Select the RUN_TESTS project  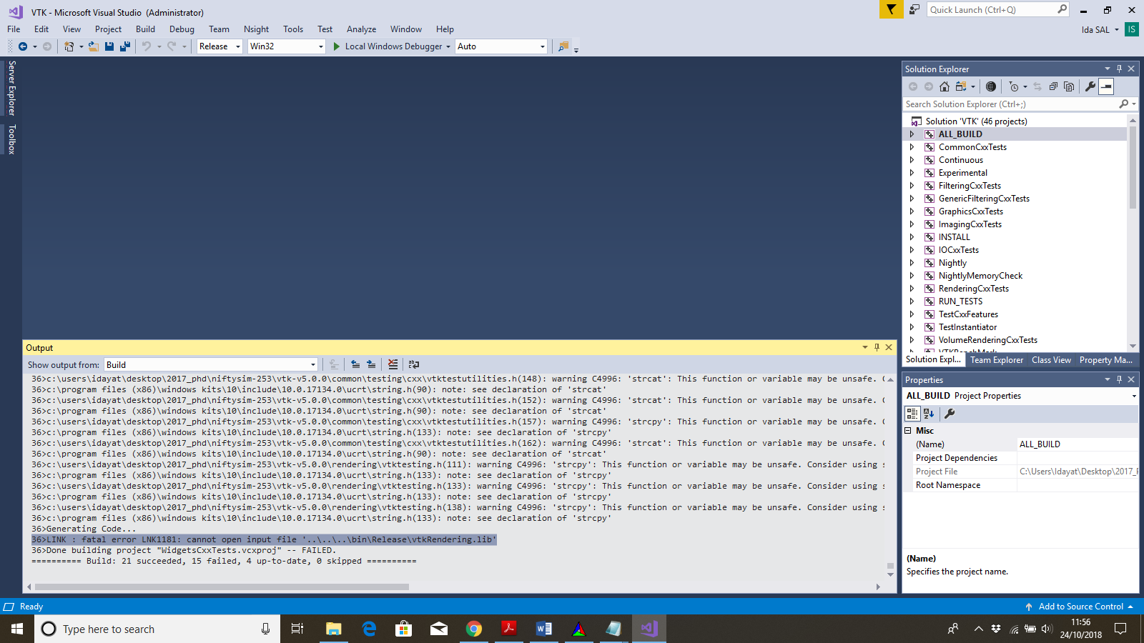pos(960,301)
